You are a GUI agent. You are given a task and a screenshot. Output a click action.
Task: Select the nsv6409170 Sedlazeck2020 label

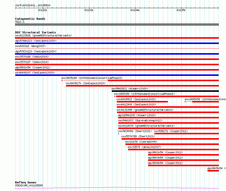[86, 83]
